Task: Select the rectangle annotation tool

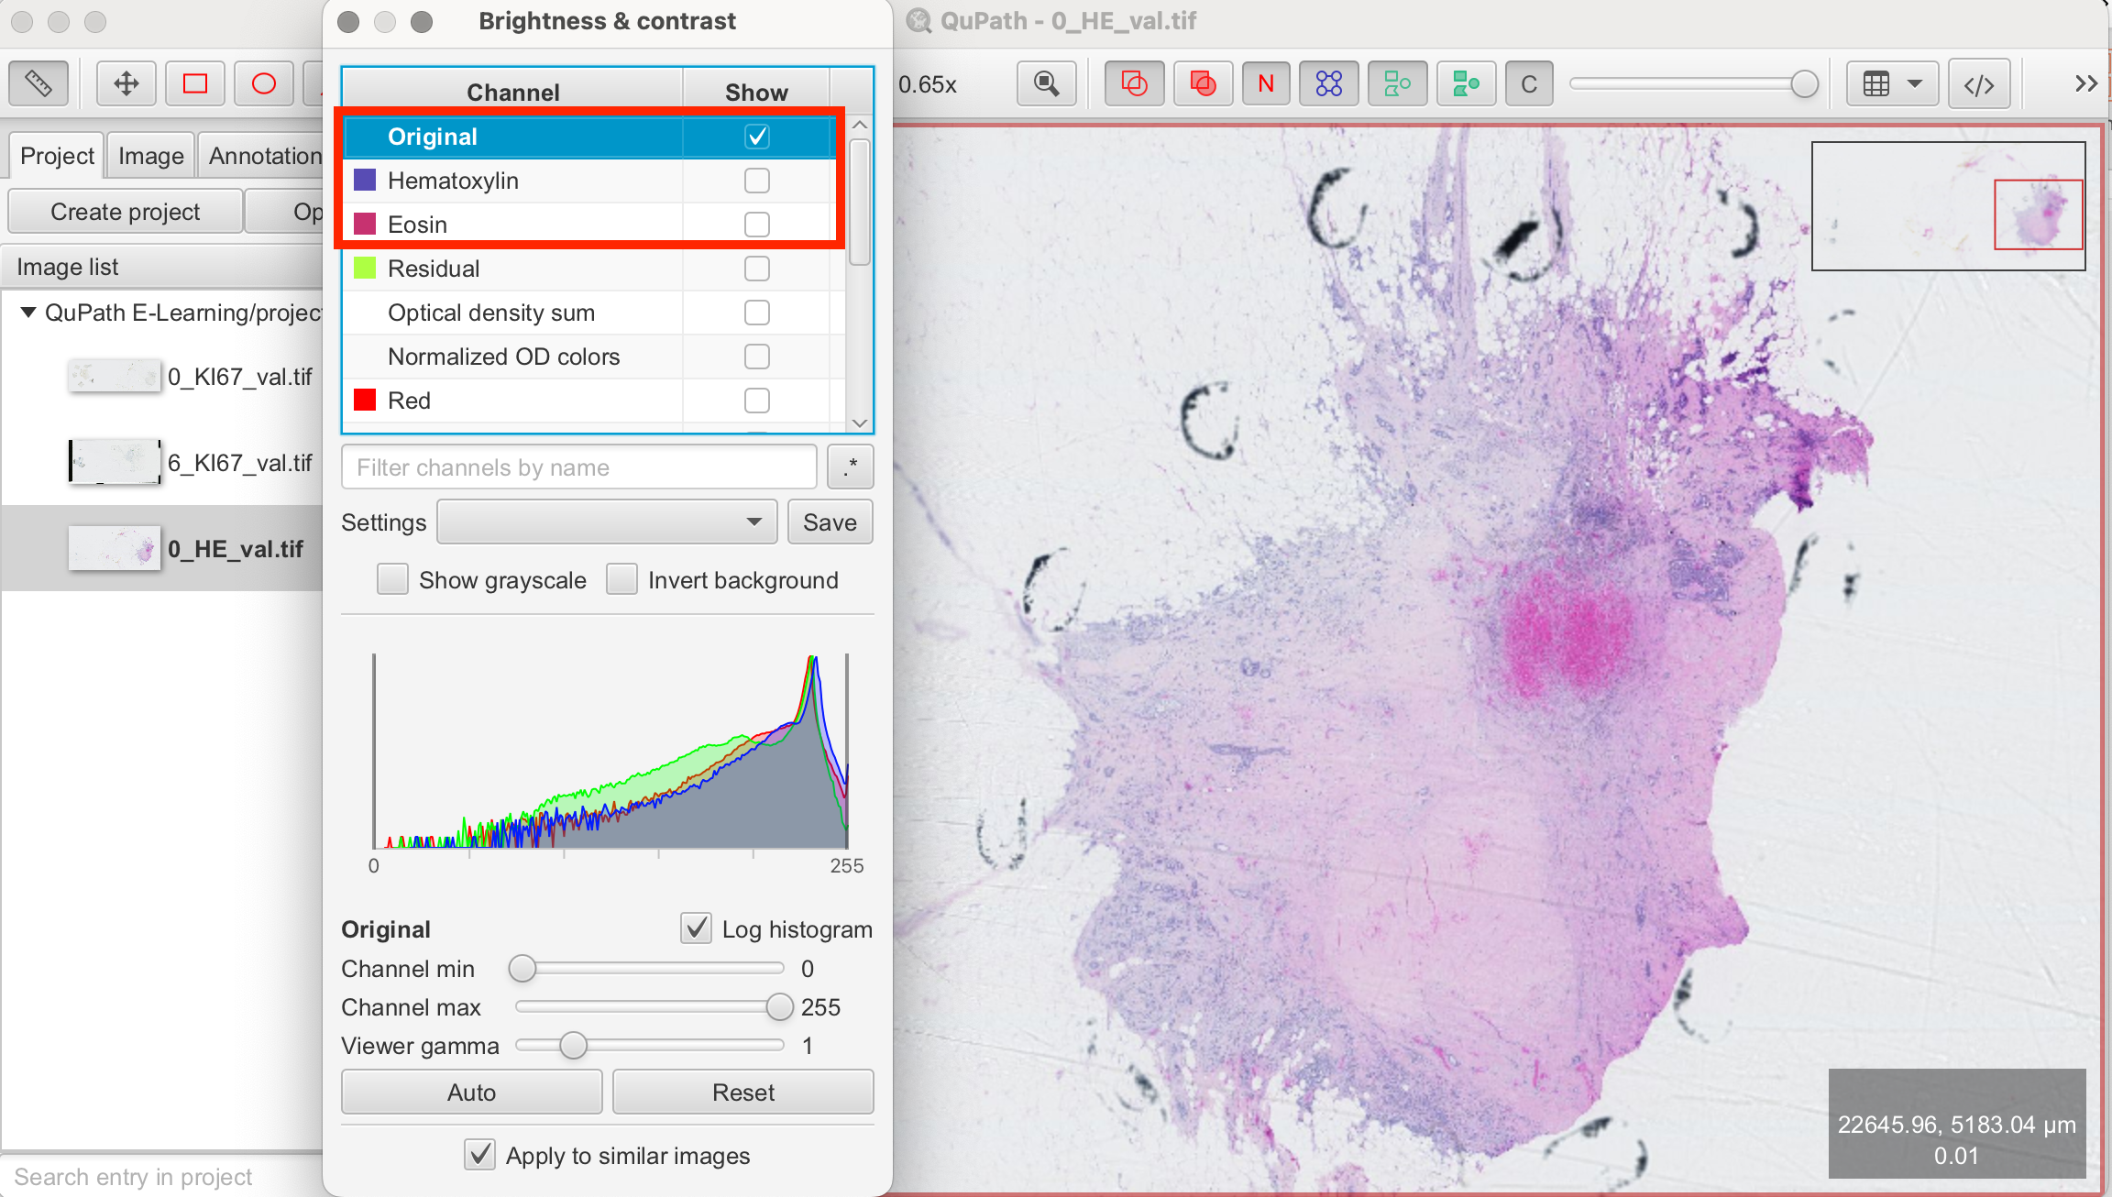Action: click(x=195, y=84)
